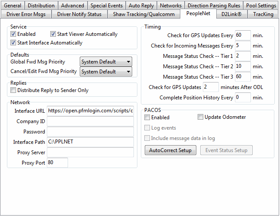Click Message Status Check Tier 3 field

(x=243, y=76)
